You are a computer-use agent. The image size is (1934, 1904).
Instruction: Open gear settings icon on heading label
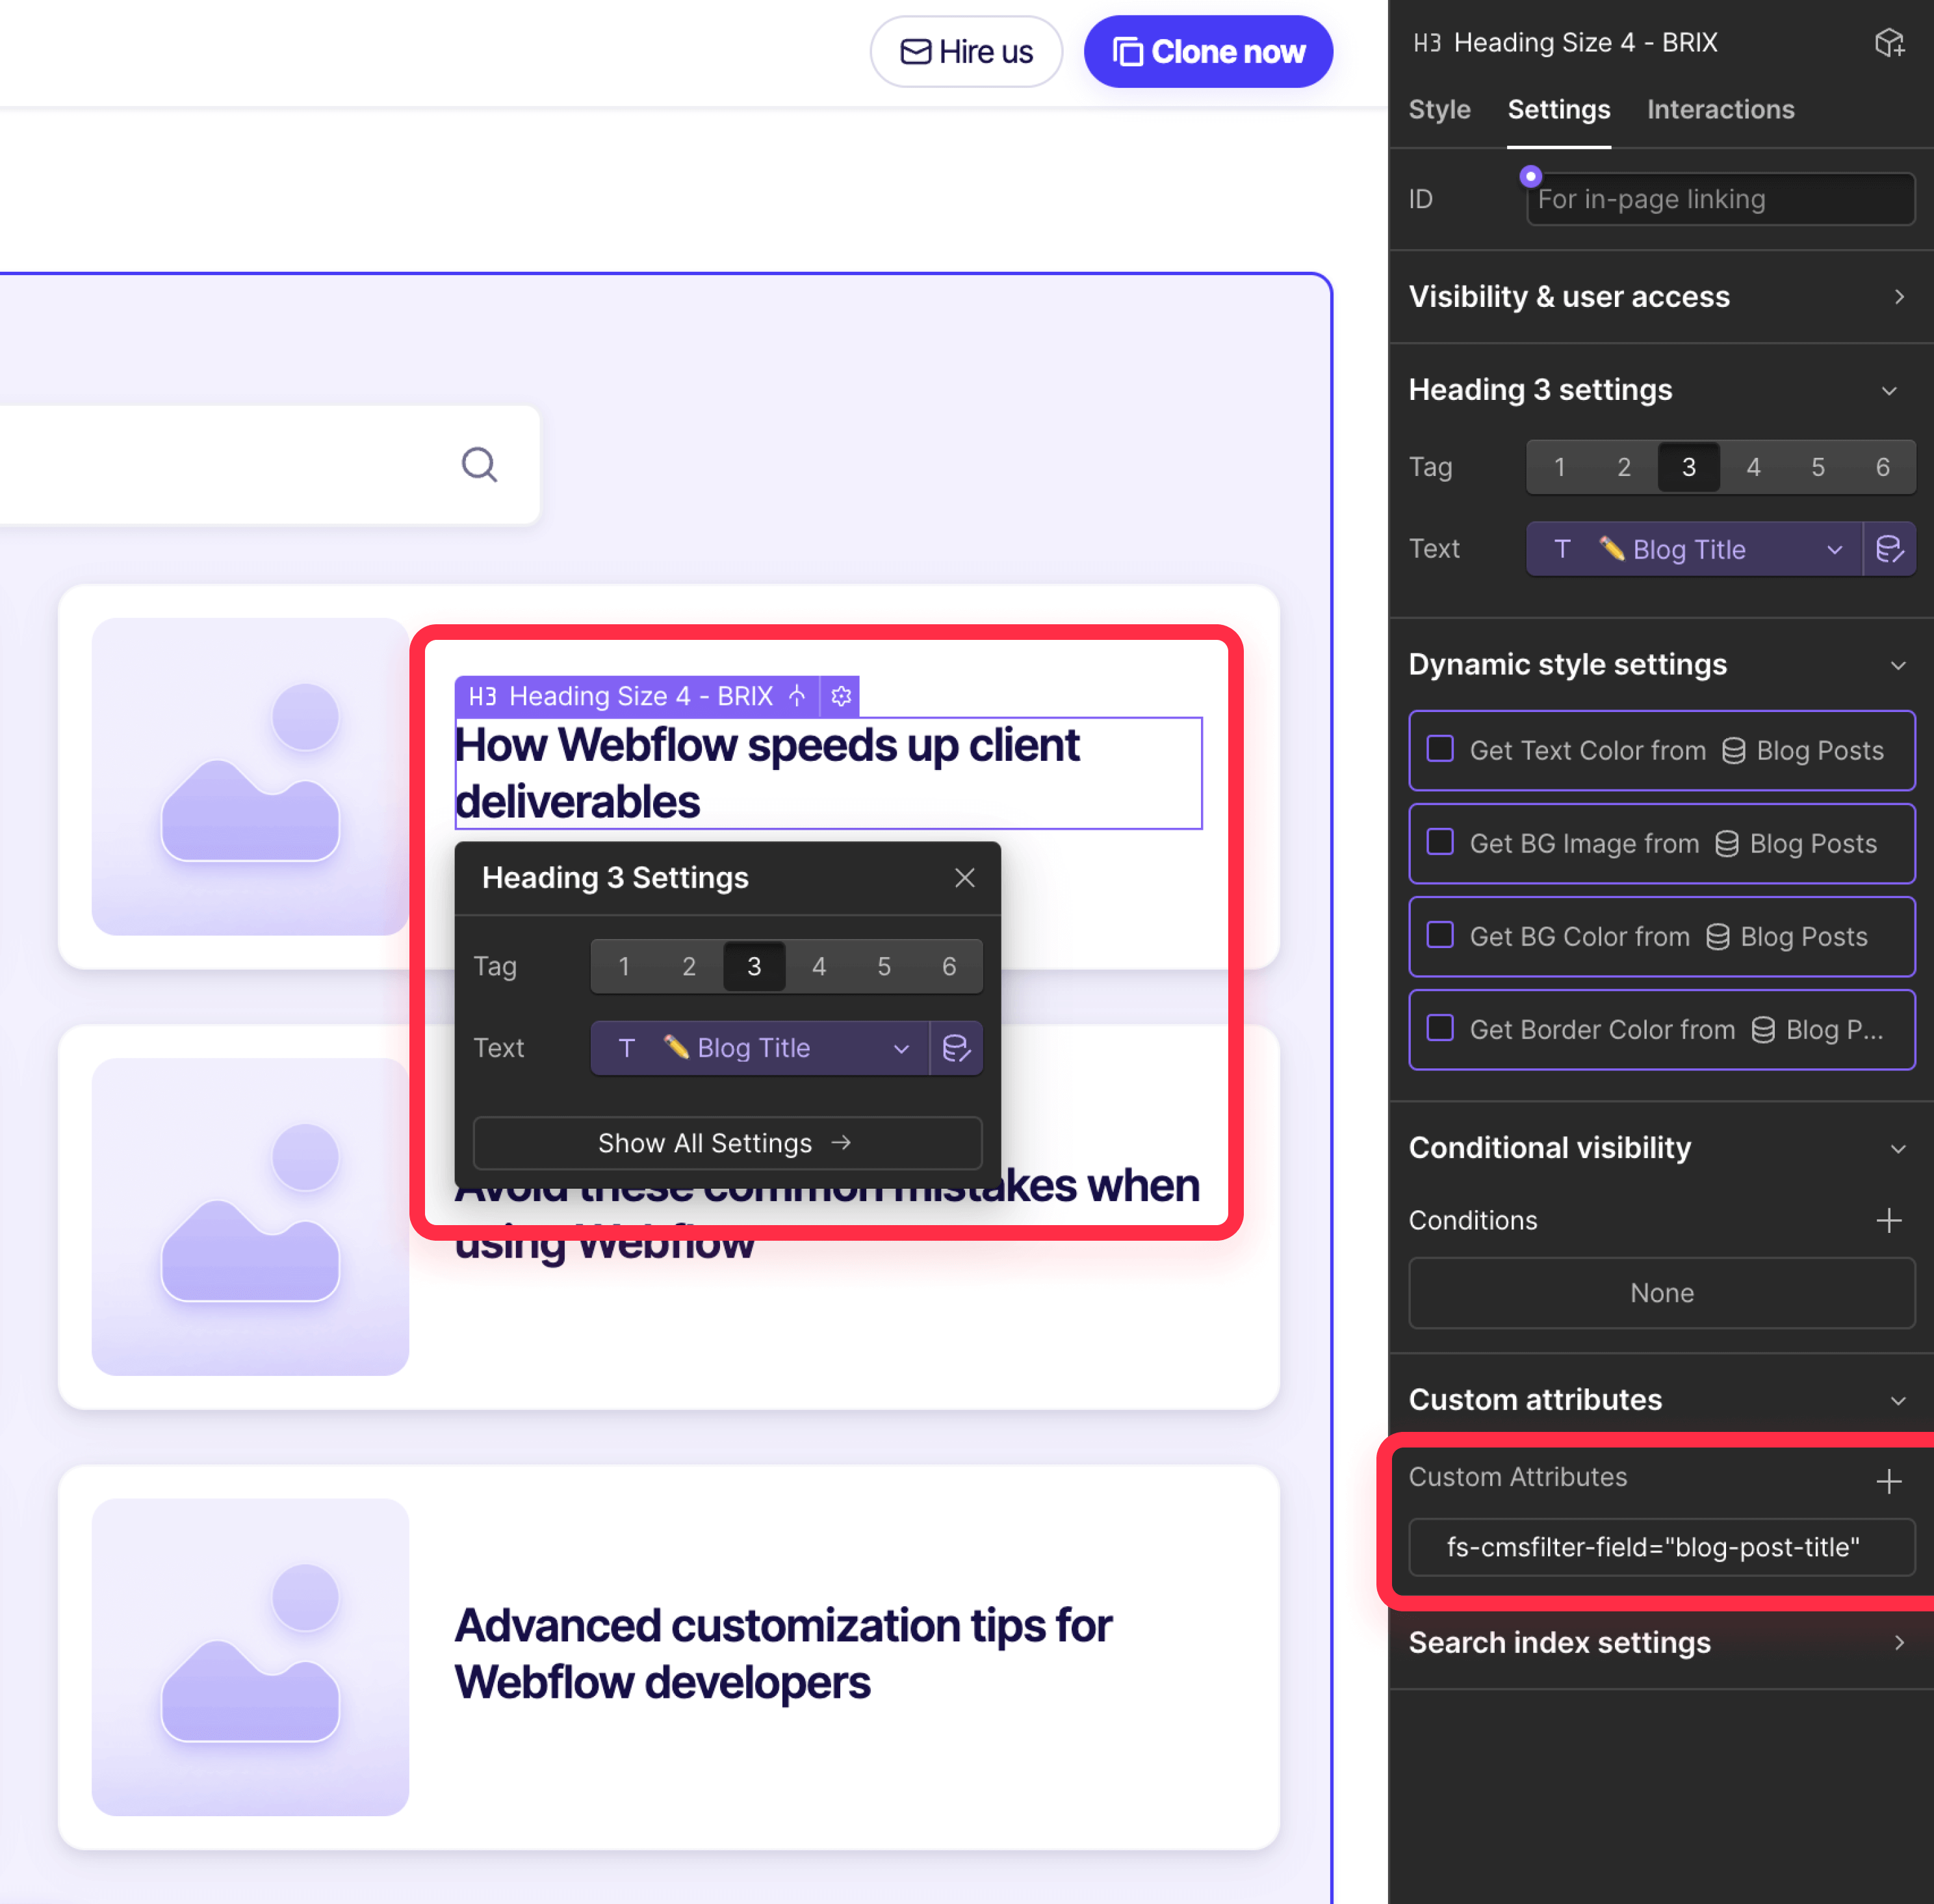click(842, 696)
